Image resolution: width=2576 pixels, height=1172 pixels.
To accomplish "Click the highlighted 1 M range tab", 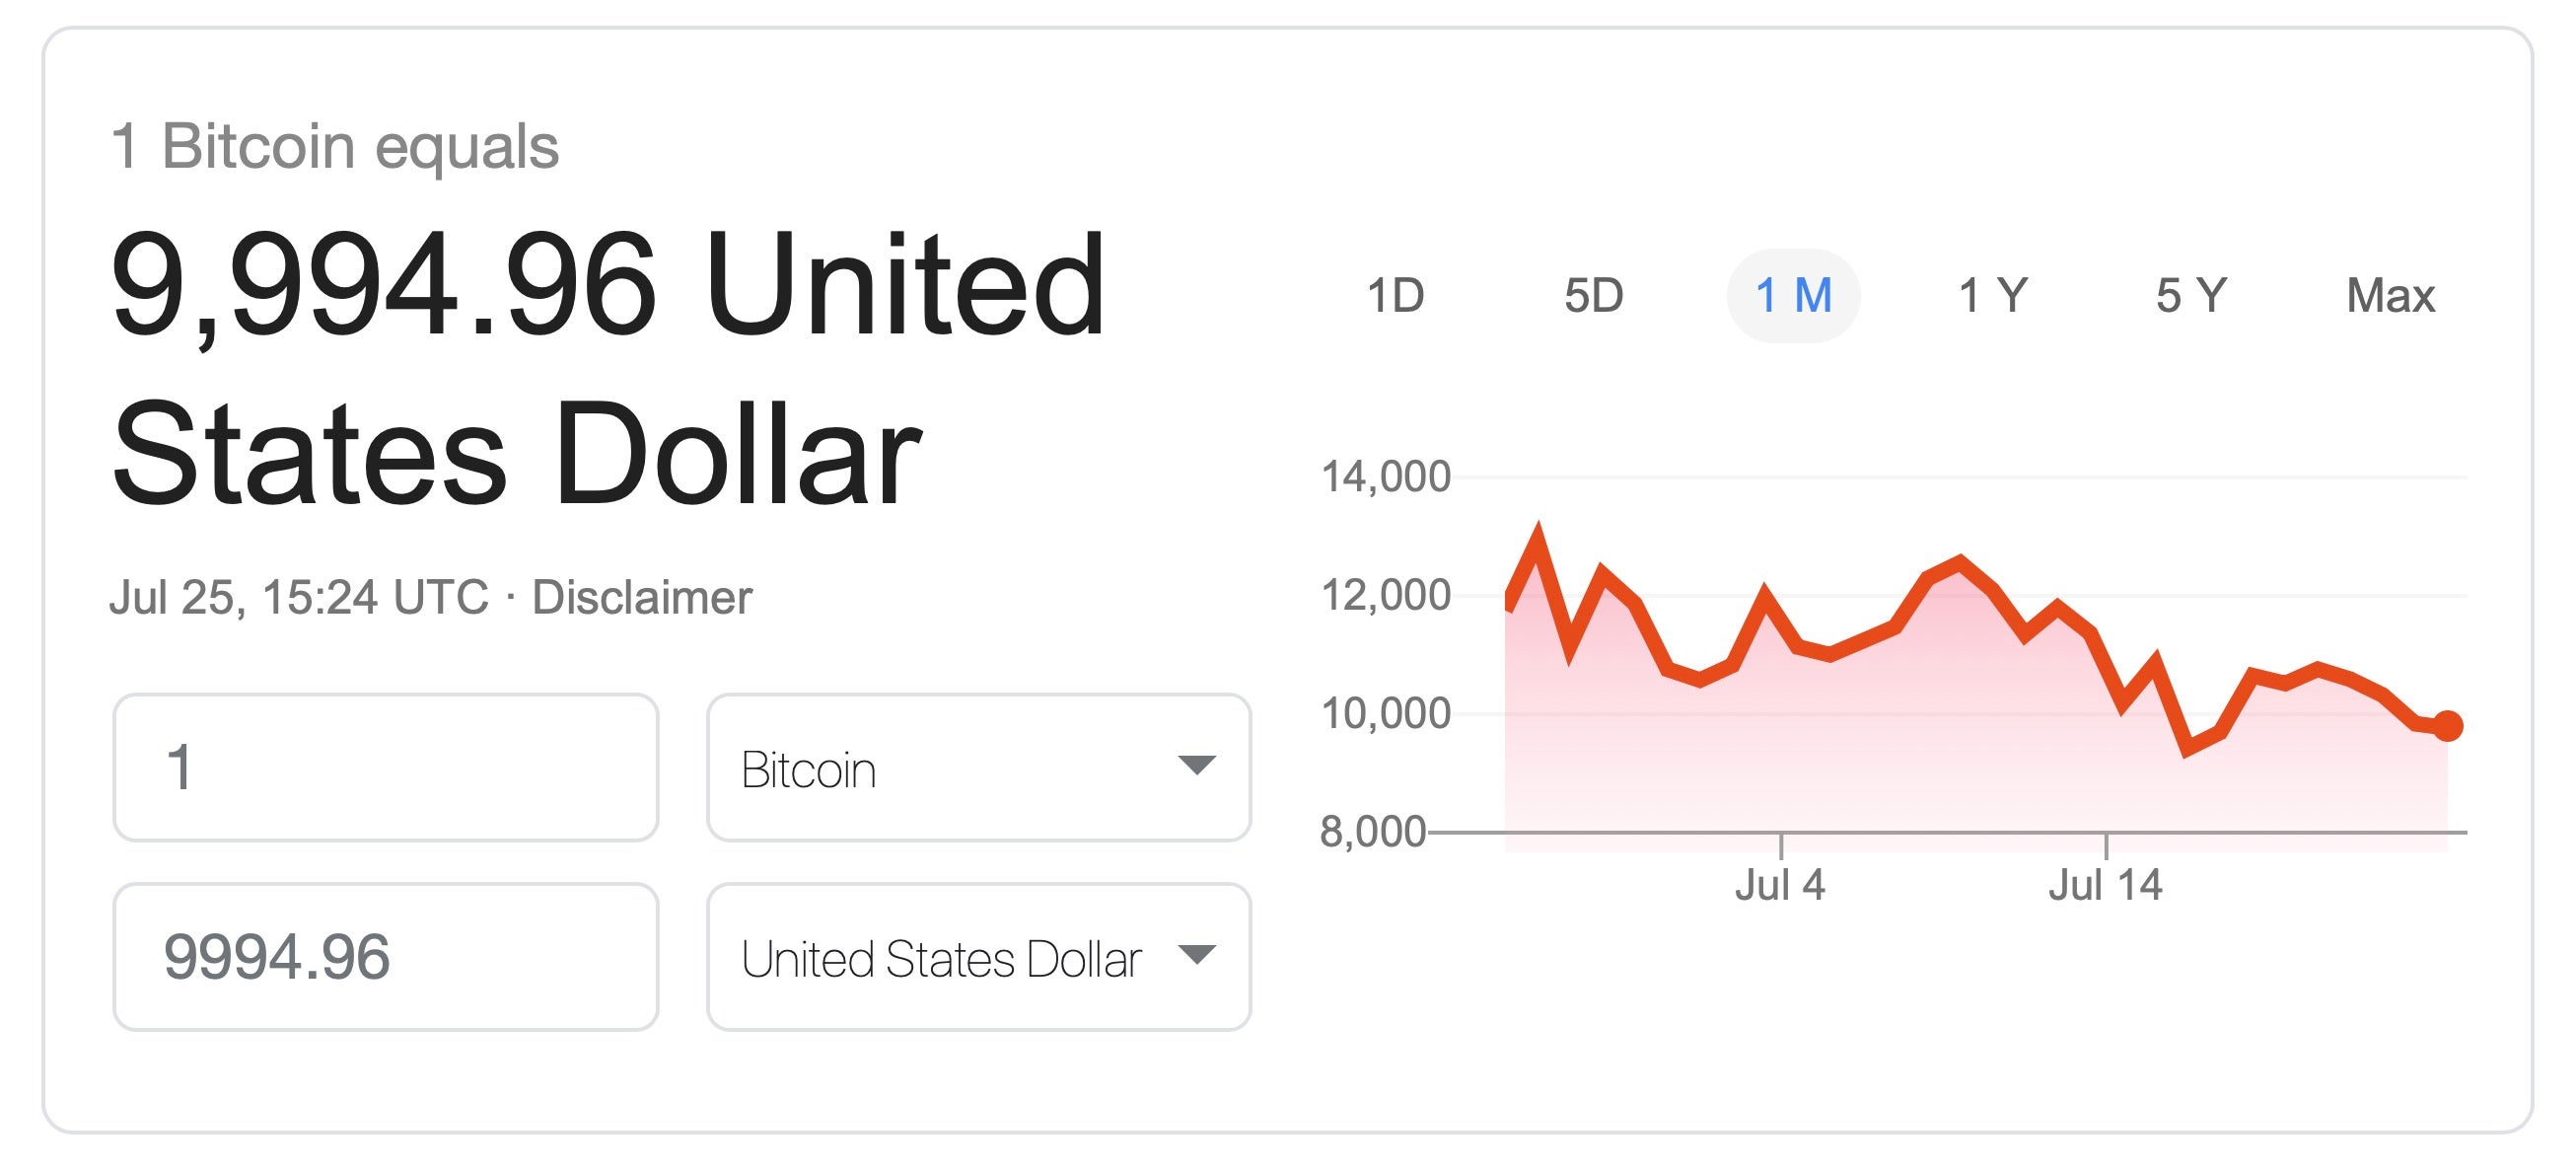I will click(1793, 296).
